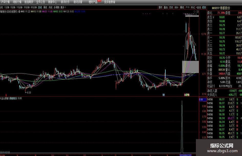Click the 历史 history button
Viewport: 242px width, 156px height.
(x=171, y=7)
